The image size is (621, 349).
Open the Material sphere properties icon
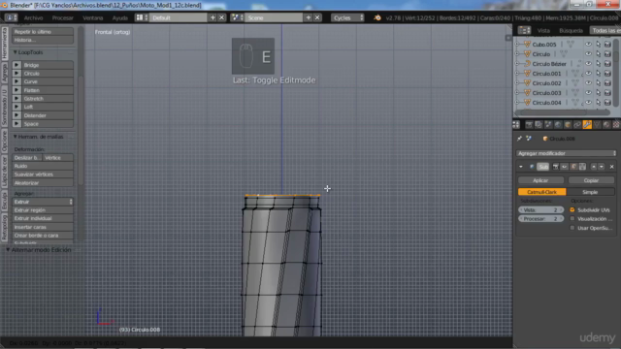tap(606, 125)
